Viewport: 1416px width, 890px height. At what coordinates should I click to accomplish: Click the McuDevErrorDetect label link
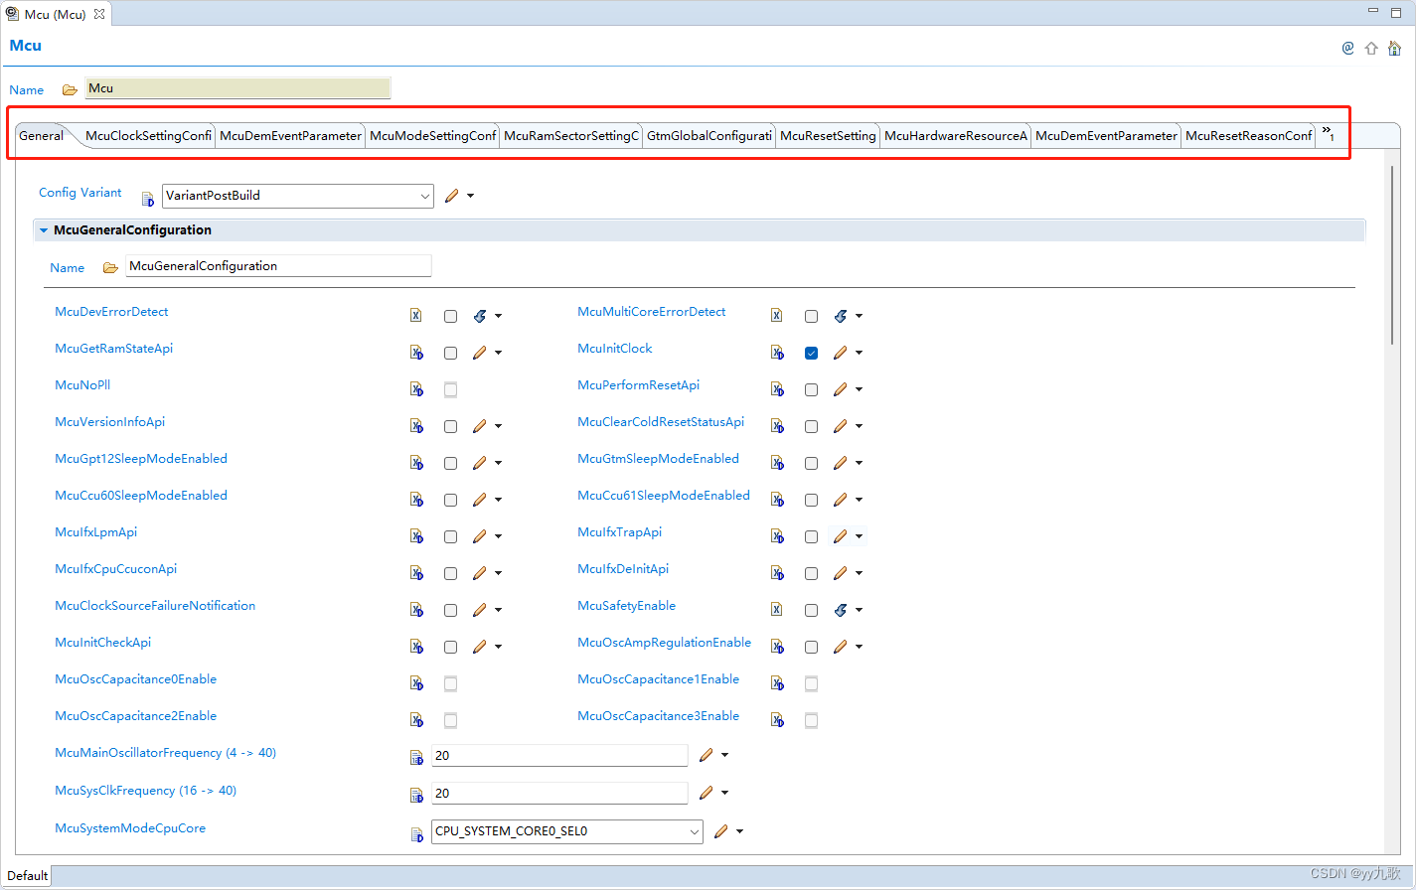(x=111, y=312)
